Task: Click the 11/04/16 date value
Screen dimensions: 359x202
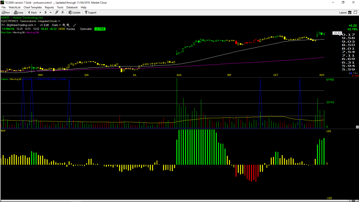Action: [x=8, y=29]
